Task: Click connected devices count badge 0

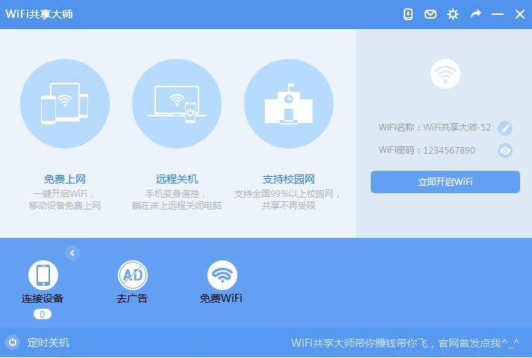Action: 43,314
